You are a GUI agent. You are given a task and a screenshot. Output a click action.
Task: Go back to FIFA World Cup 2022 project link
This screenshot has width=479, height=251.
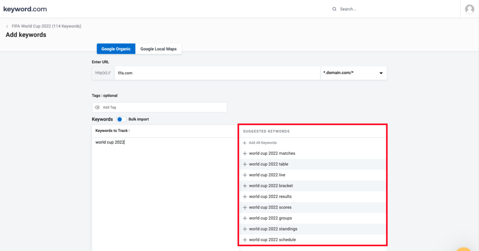click(x=46, y=26)
